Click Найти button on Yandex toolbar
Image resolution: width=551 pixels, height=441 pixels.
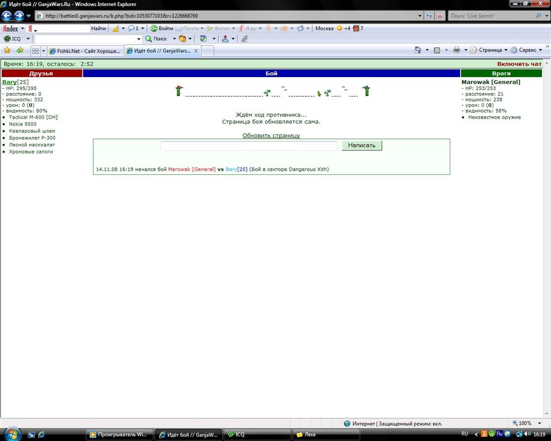(98, 28)
